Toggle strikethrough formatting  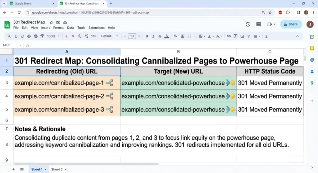coord(160,36)
